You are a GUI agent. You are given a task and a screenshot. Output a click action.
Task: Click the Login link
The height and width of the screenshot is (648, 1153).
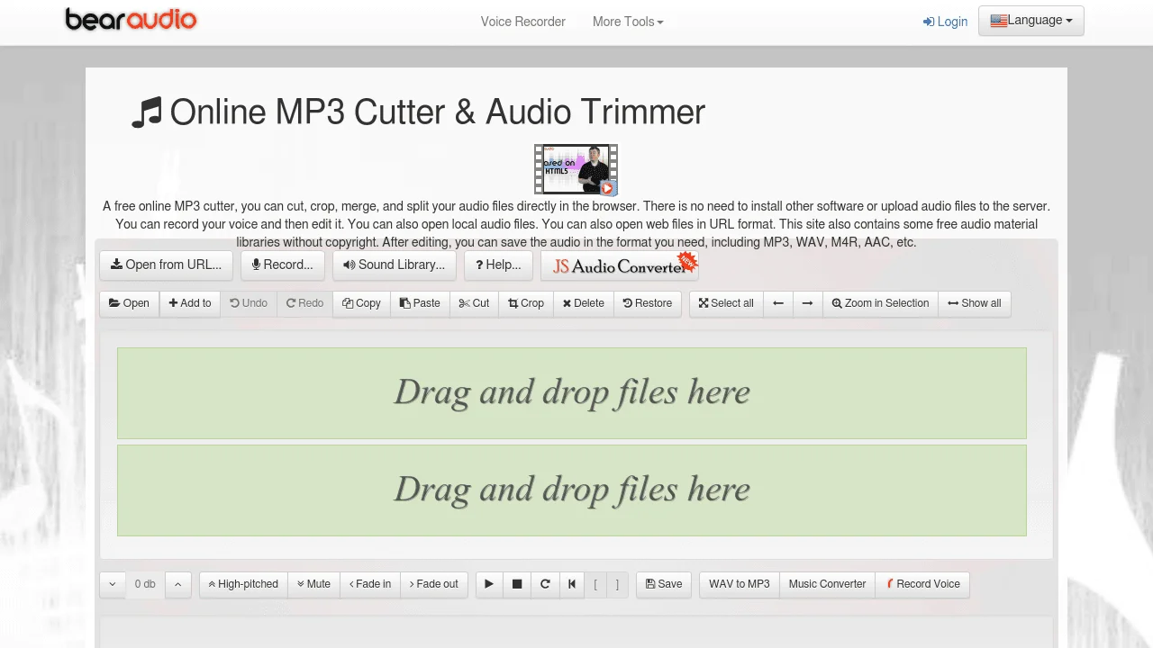[945, 22]
